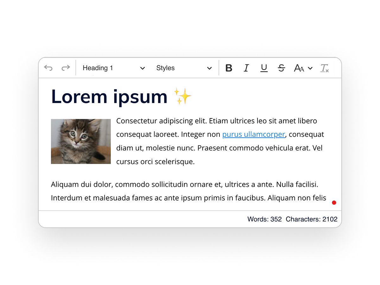Click the Words count in the status bar

(265, 219)
